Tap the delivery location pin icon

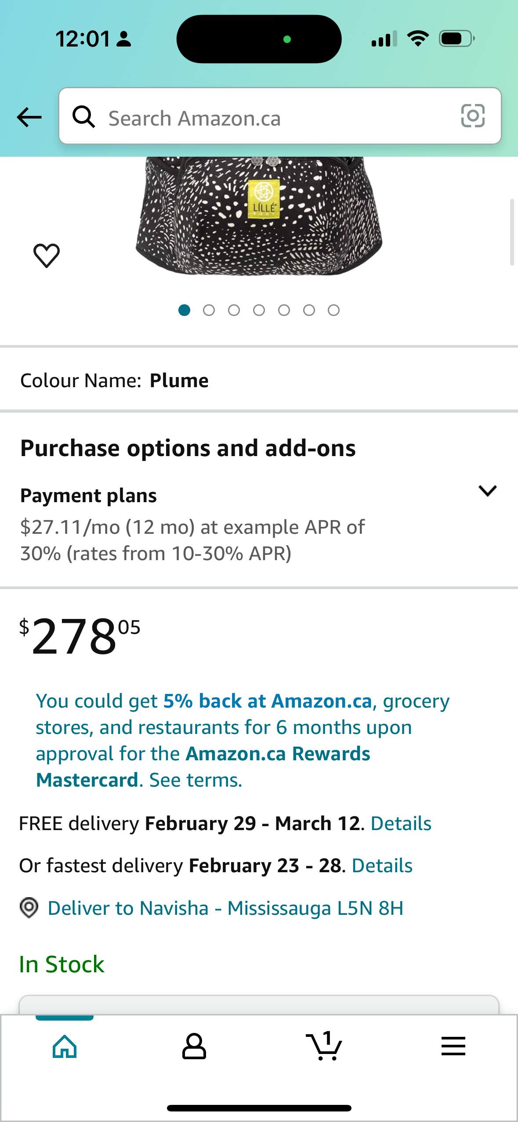point(29,908)
